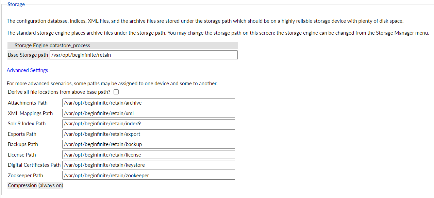Screen dimensions: 434x198
Task: Select the XML Mappings Path field
Action: (149, 113)
